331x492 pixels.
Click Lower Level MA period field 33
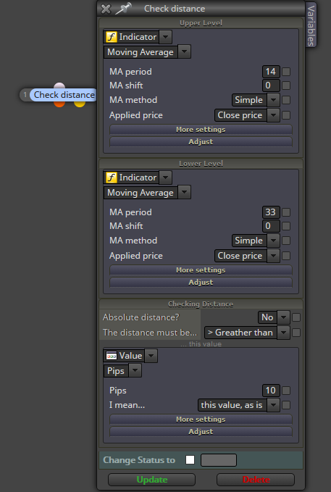point(271,212)
